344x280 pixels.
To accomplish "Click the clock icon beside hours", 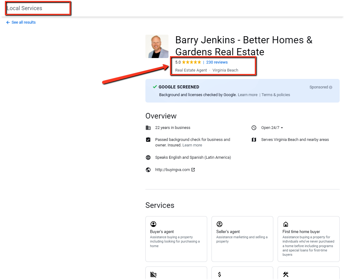I will point(254,128).
